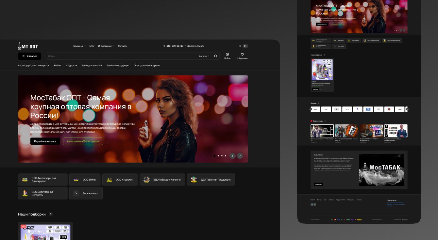The width and height of the screenshot is (438, 240).
Task: Click the arrow beside the Видеообзоры heading
Action: pos(325,121)
